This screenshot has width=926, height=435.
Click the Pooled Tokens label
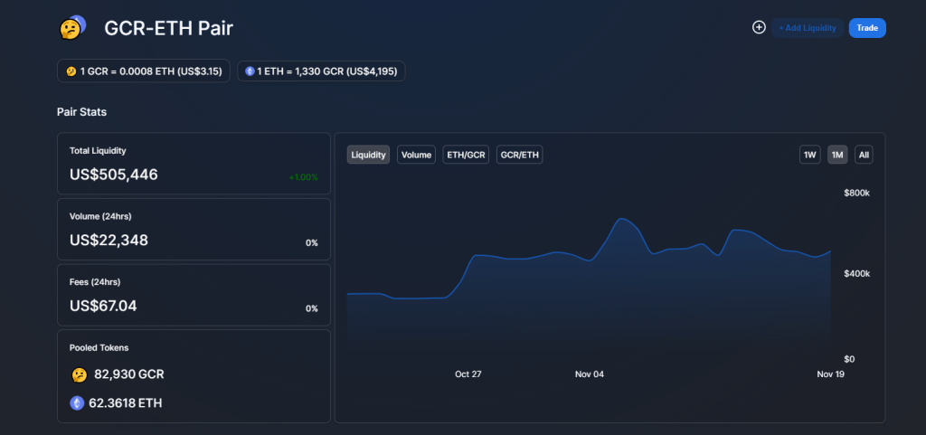(99, 347)
